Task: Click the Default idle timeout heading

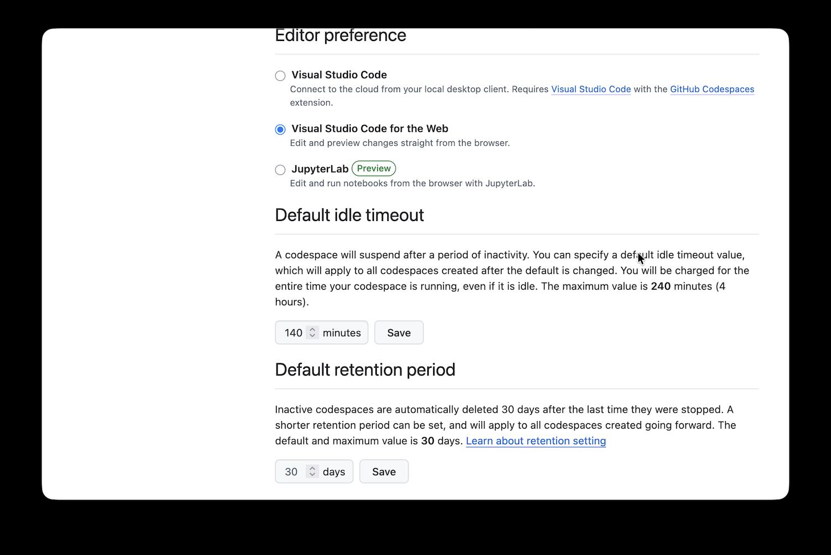Action: click(x=349, y=215)
